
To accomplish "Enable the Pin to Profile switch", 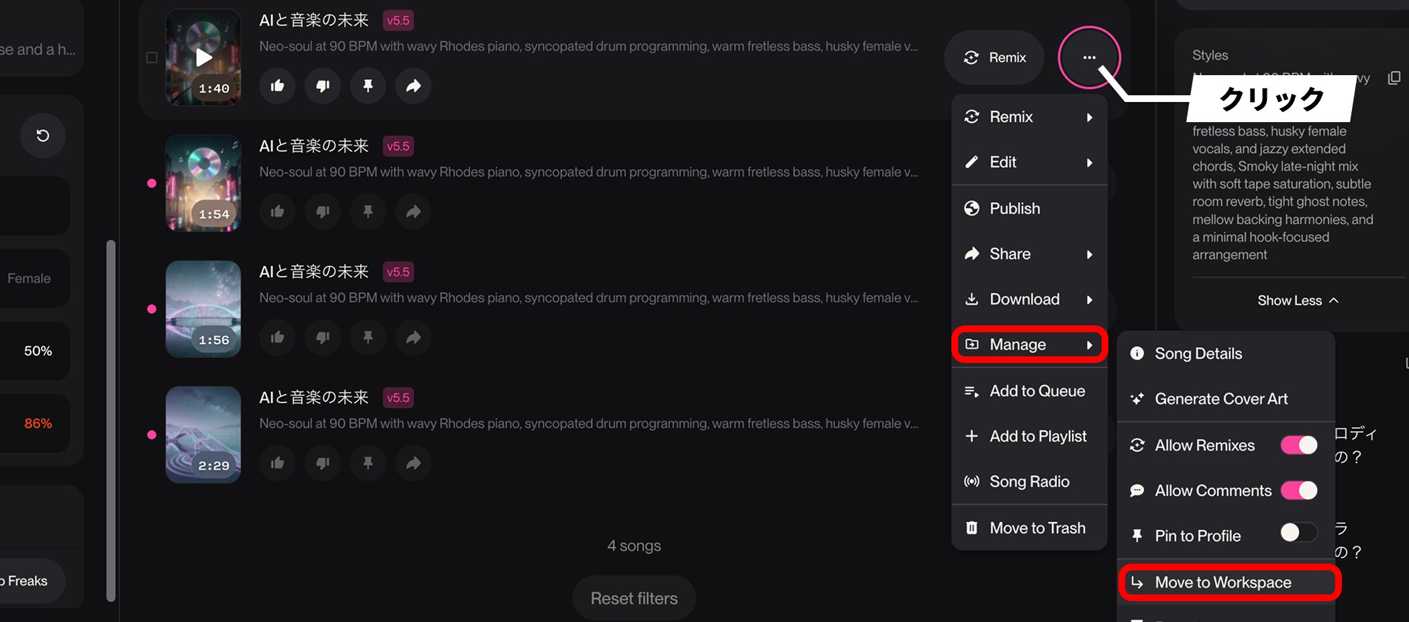I will [x=1299, y=533].
